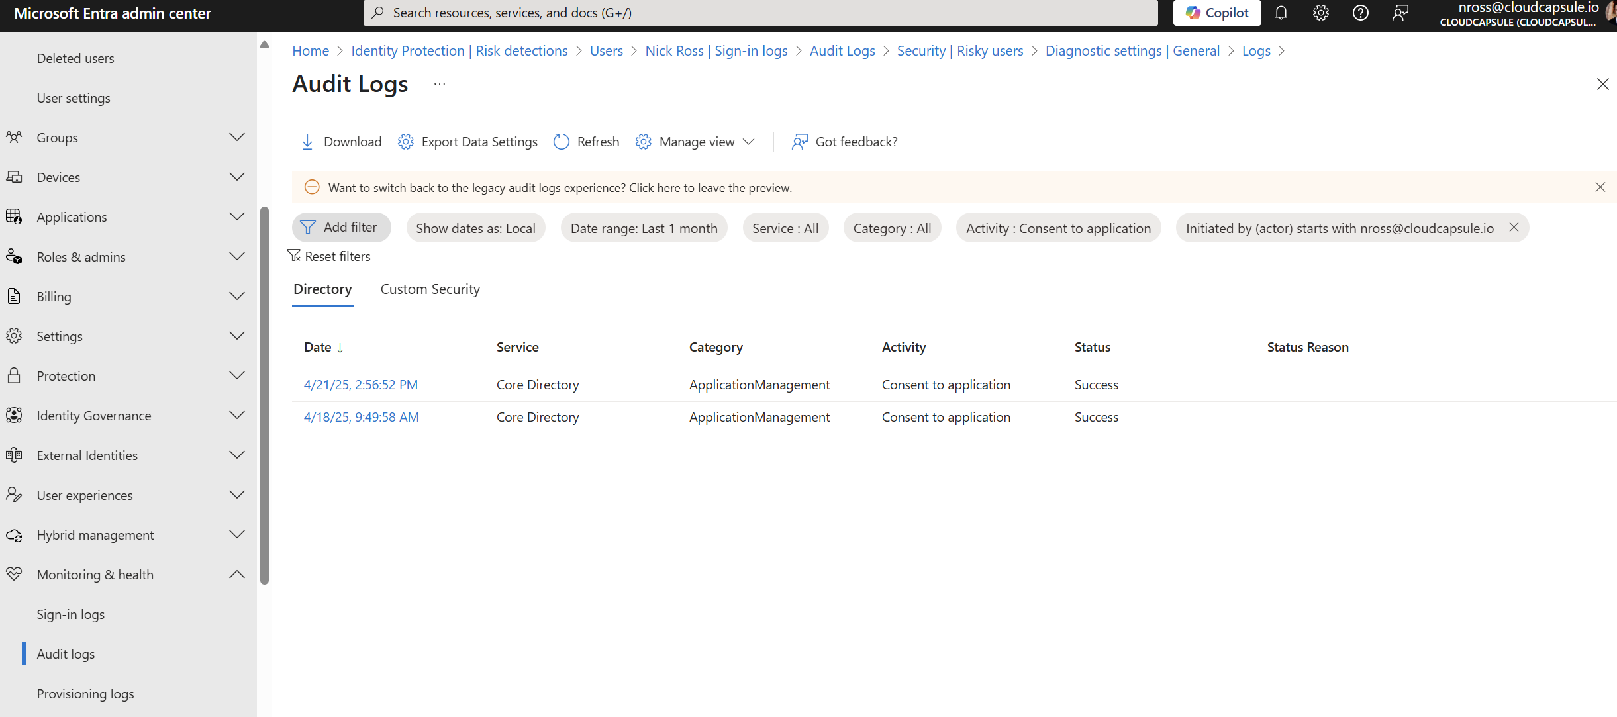Switch to the Directory tab
This screenshot has width=1617, height=717.
point(322,289)
